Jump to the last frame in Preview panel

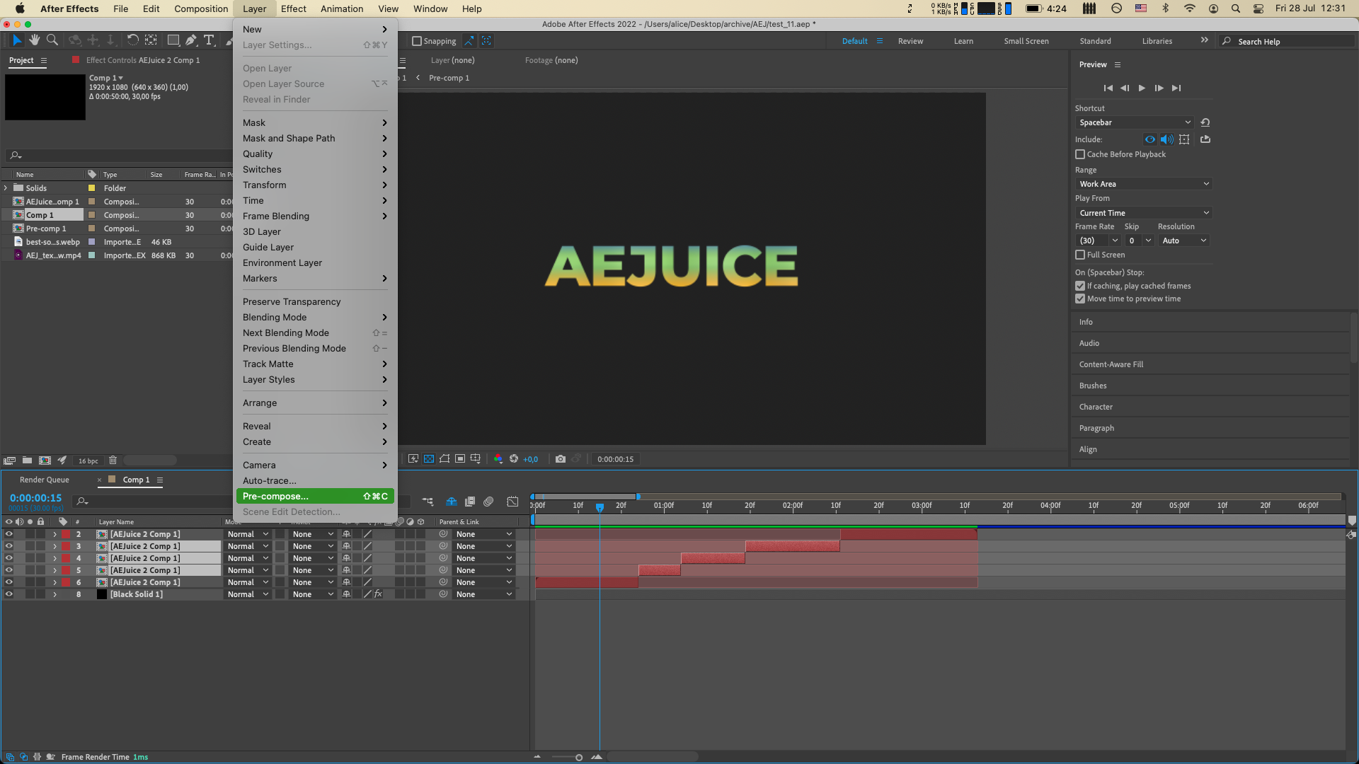coord(1176,88)
